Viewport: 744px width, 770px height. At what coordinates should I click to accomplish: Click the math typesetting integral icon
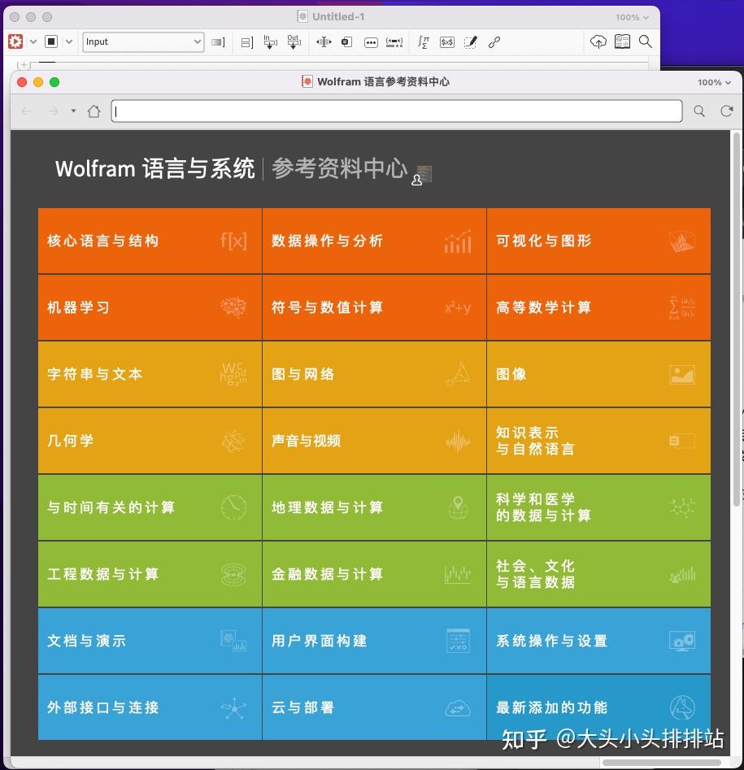point(423,42)
